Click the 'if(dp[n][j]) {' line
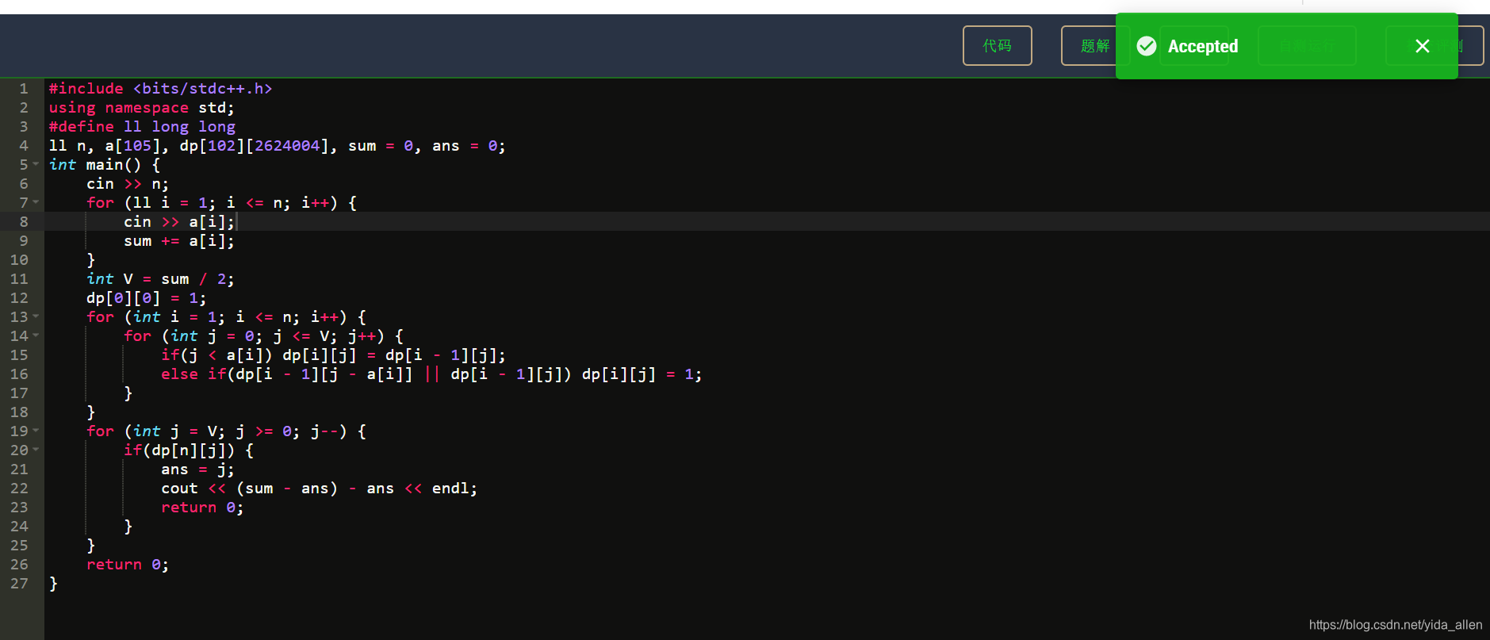The height and width of the screenshot is (640, 1490). click(x=189, y=450)
